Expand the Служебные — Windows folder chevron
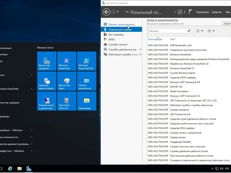This screenshot has width=231, height=173. [x=32, y=130]
